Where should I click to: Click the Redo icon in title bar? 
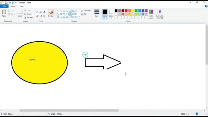(x=13, y=3)
